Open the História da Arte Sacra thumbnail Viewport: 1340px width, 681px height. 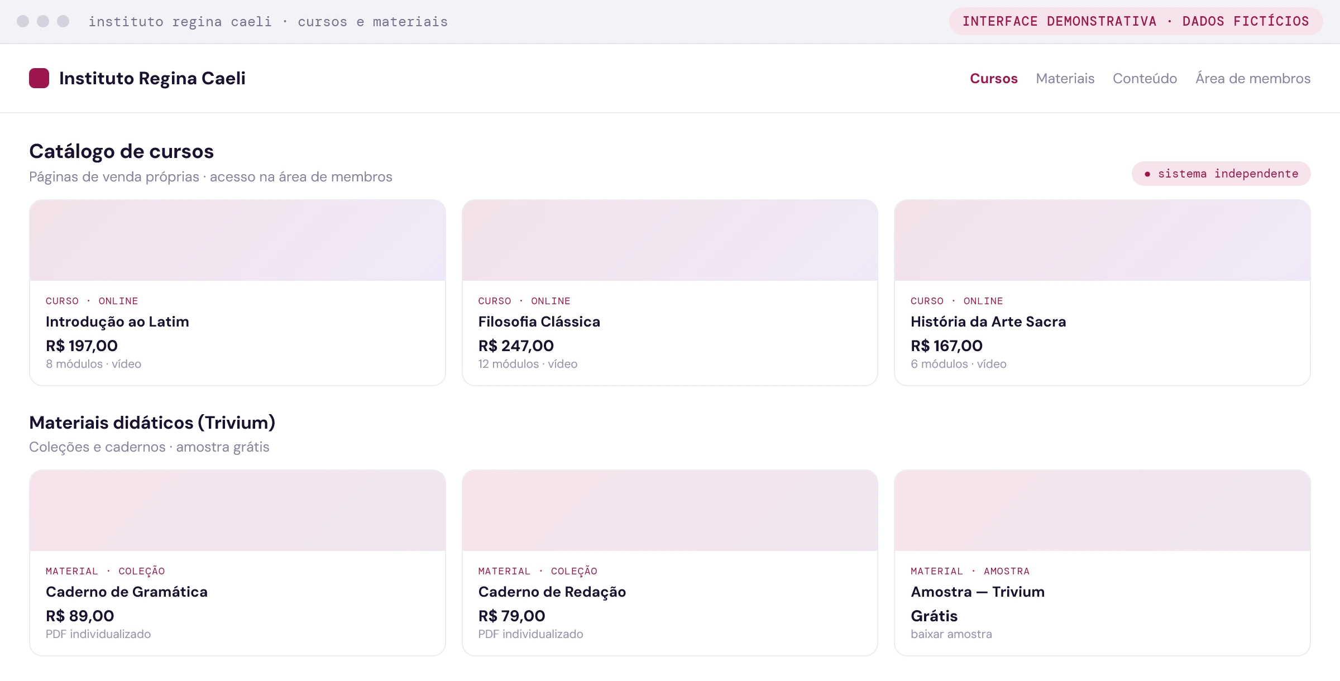[x=1102, y=240]
